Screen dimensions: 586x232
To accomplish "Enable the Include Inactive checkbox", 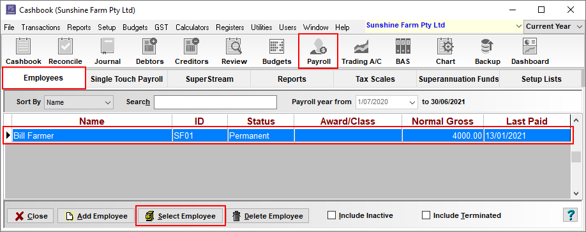I will click(331, 215).
